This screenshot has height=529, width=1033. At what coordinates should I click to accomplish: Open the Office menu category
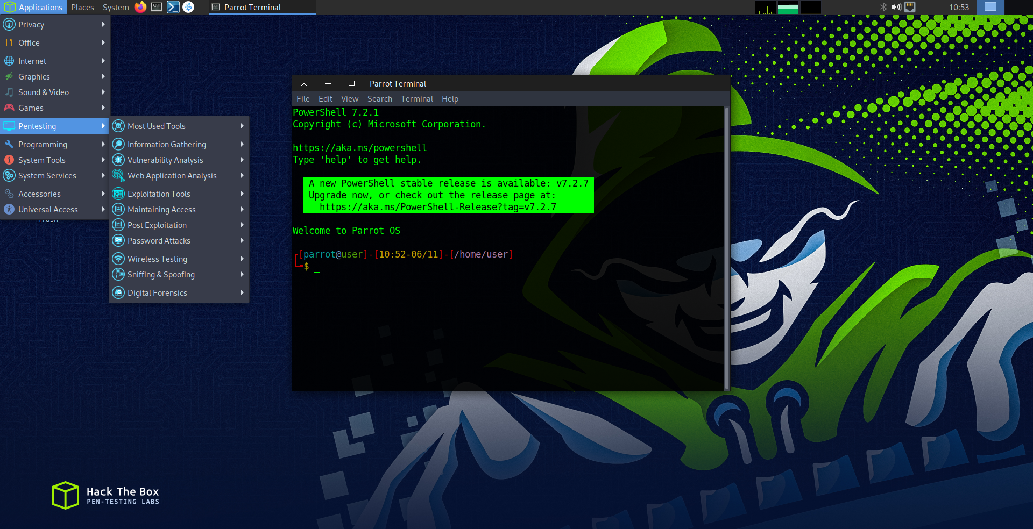[54, 42]
